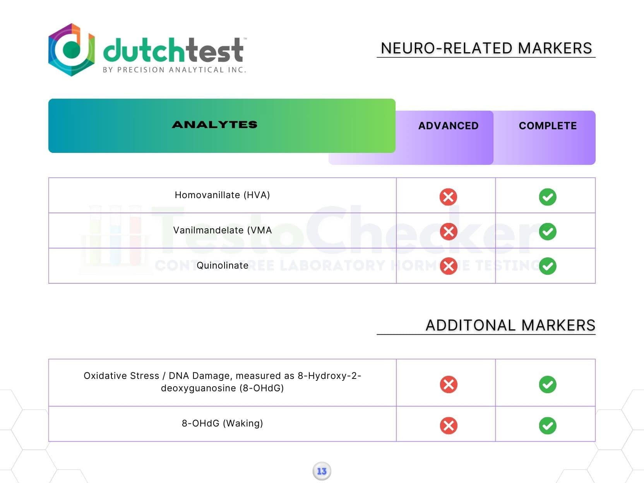This screenshot has height=483, width=644.
Task: Click the dutchtest wordmark text
Action: click(x=173, y=51)
